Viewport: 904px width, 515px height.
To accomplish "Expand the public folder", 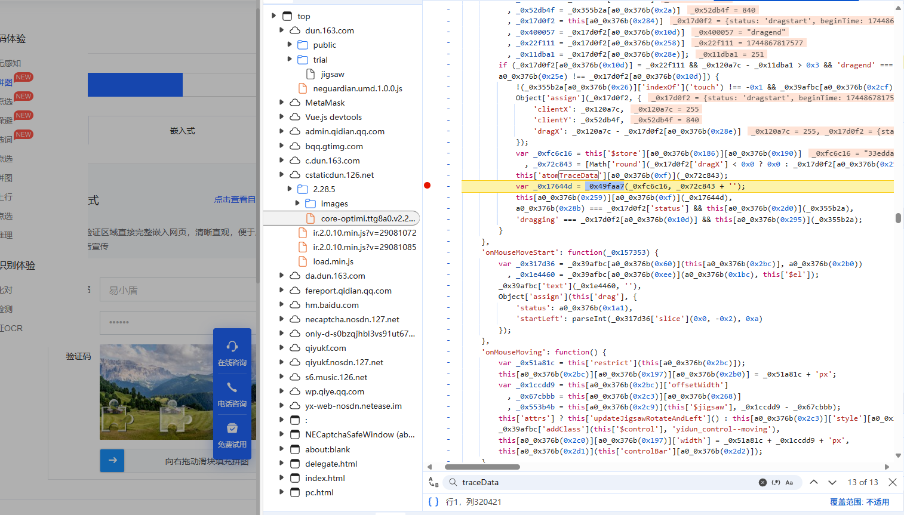I will click(290, 45).
